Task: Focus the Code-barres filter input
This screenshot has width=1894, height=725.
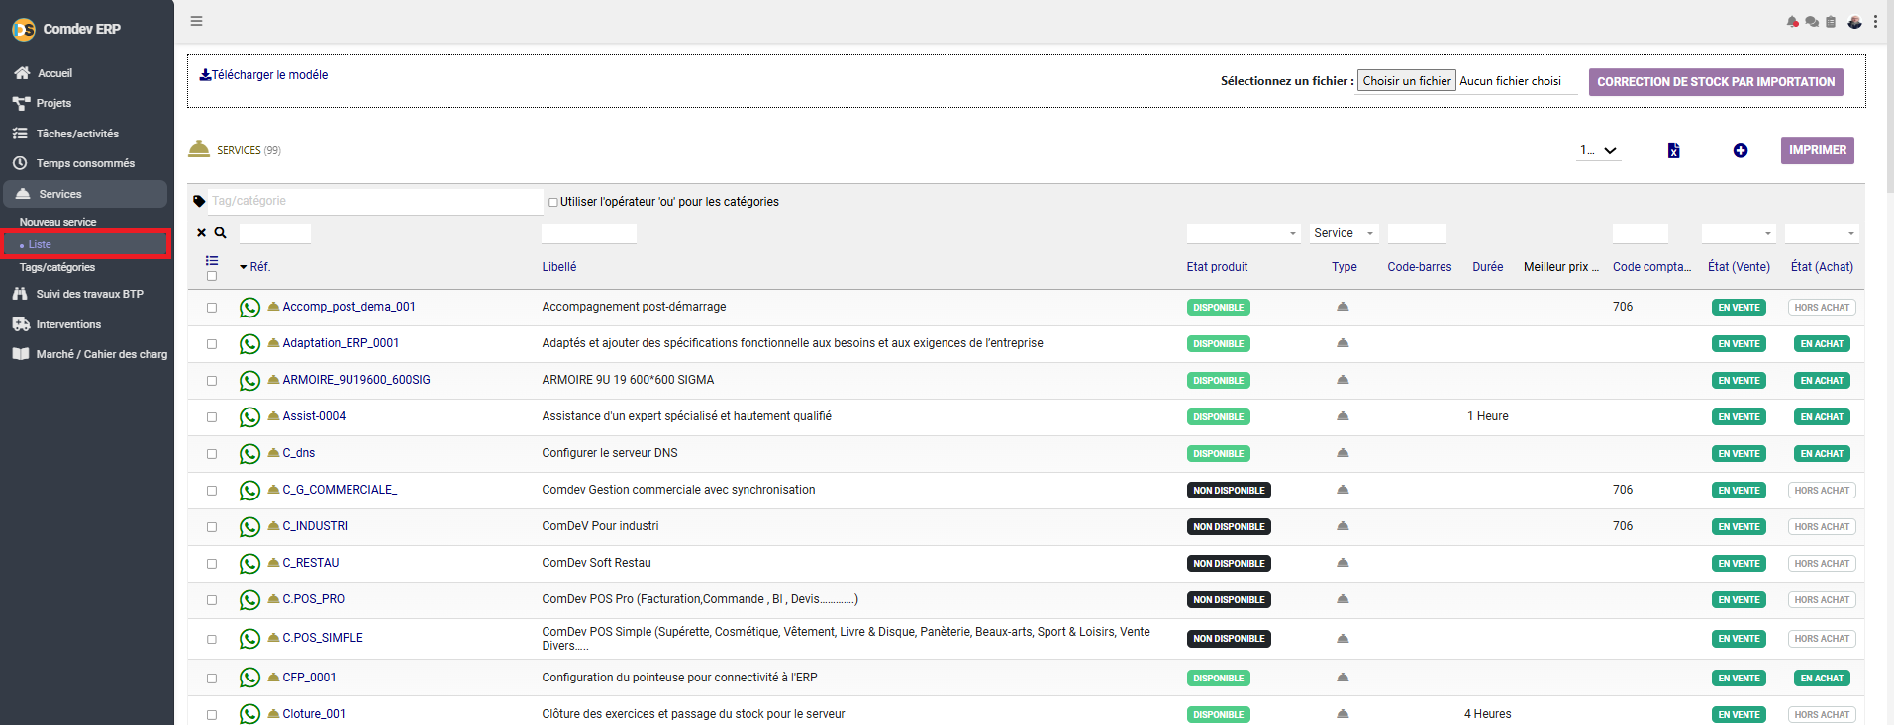Action: click(1417, 233)
